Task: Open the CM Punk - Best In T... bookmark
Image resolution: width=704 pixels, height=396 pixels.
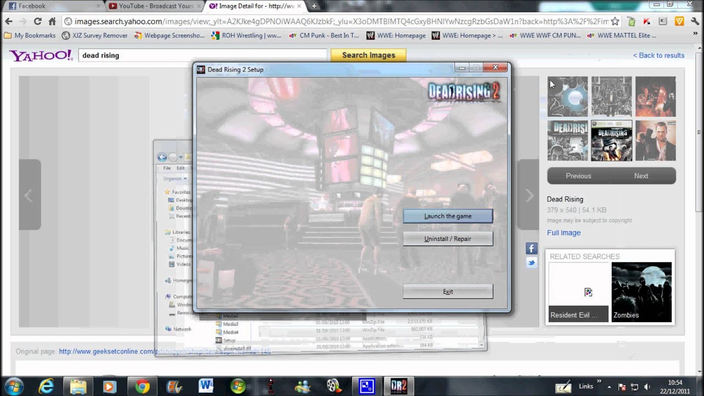Action: [323, 35]
